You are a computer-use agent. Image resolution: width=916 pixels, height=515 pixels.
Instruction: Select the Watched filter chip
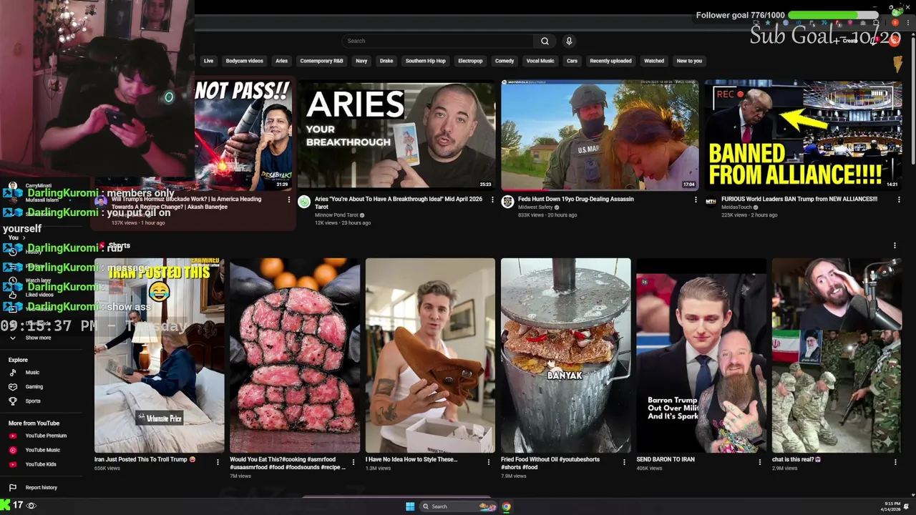coord(654,61)
